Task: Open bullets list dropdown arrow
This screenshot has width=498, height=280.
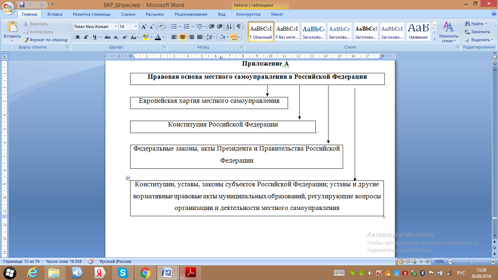Action: (180, 27)
